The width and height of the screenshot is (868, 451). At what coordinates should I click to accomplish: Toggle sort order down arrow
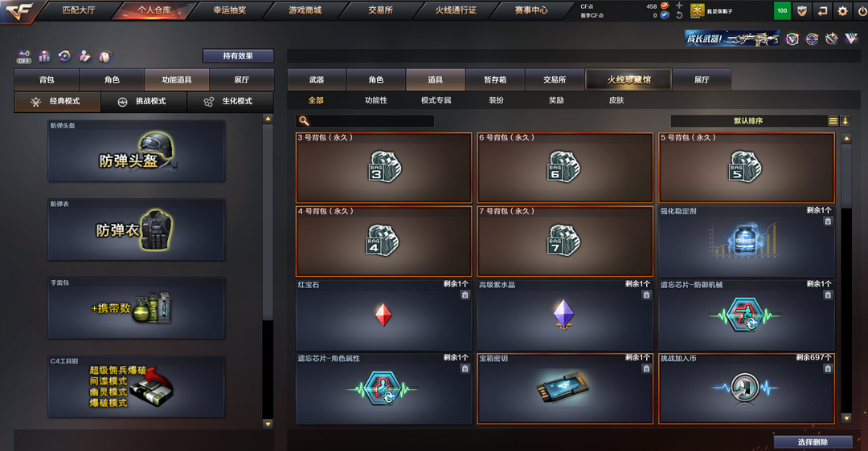(x=845, y=120)
